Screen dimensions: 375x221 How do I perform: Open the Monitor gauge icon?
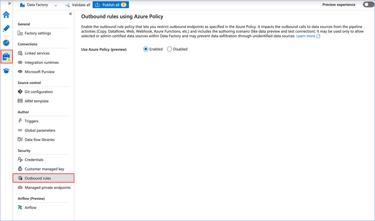coord(6,42)
